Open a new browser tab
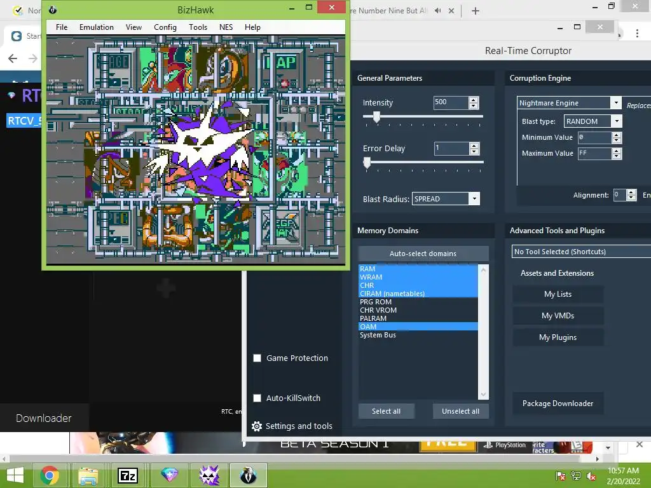This screenshot has height=488, width=651. pyautogui.click(x=476, y=11)
